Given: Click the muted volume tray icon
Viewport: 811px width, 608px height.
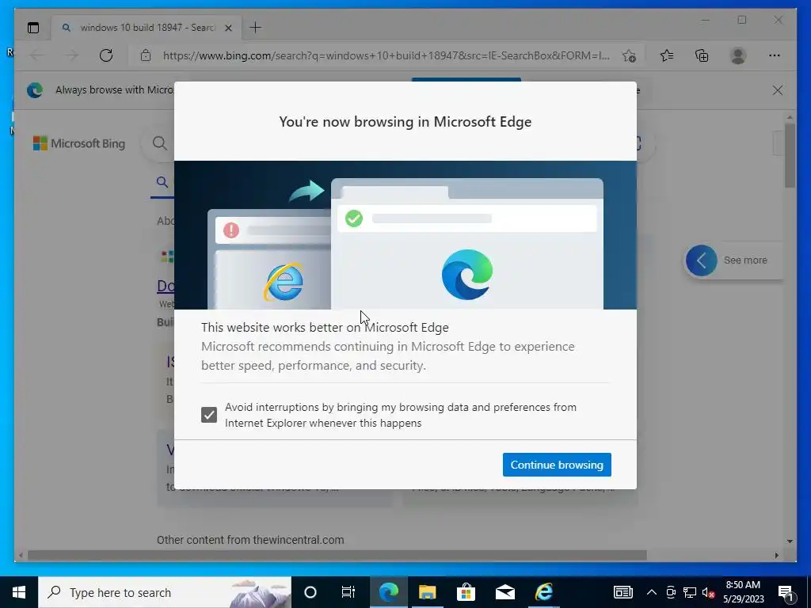Looking at the screenshot, I should tap(709, 592).
